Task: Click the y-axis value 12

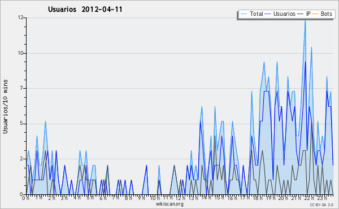Action: pos(20,18)
